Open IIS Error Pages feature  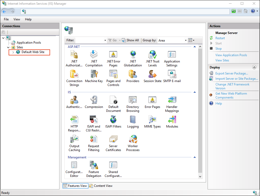152,102
